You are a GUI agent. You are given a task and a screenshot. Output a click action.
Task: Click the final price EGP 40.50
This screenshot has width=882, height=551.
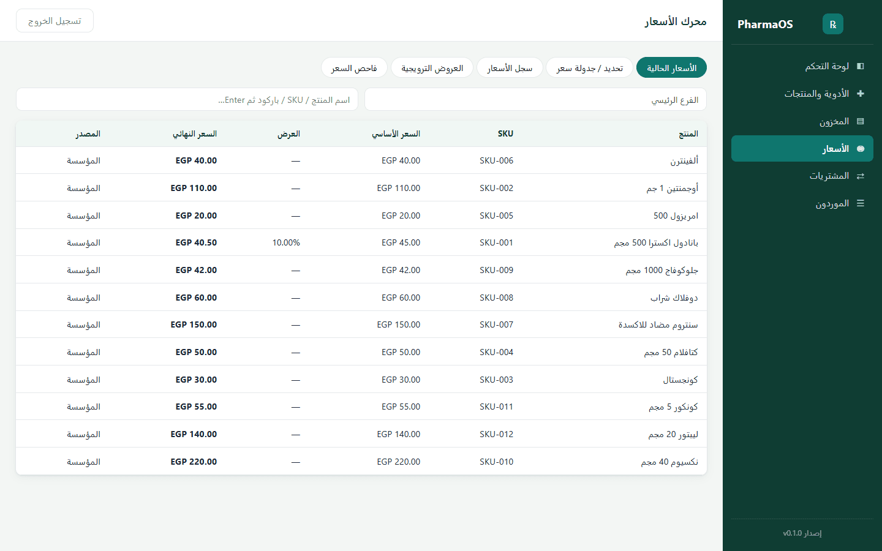[196, 242]
